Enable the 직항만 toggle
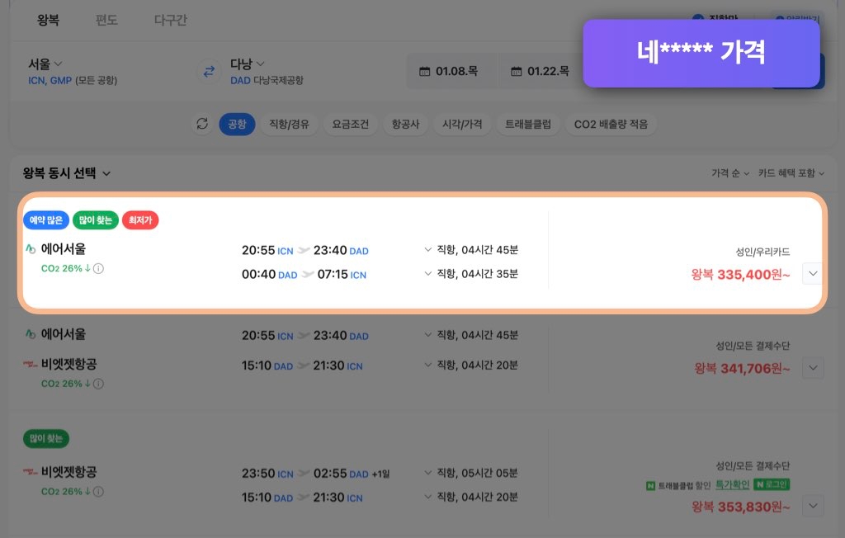 click(698, 17)
